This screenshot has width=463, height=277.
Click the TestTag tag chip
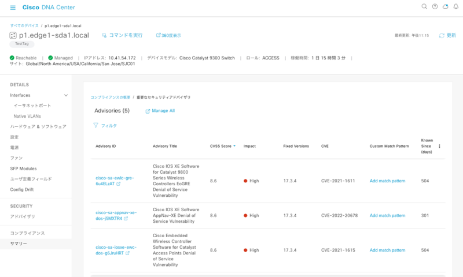[22, 44]
